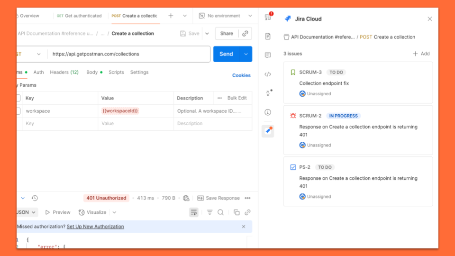The height and width of the screenshot is (256, 455).
Task: Toggle word wrap in response
Action: coord(193,212)
